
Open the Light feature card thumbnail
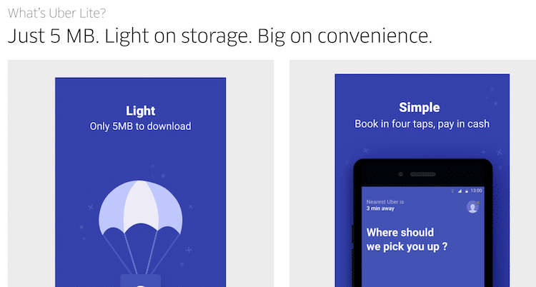tap(141, 182)
